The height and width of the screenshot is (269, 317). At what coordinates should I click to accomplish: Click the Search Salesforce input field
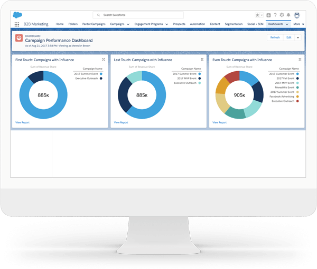click(x=138, y=15)
